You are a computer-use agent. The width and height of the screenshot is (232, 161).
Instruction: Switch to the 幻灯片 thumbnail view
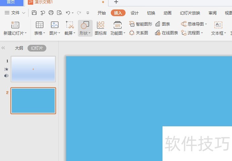37,48
